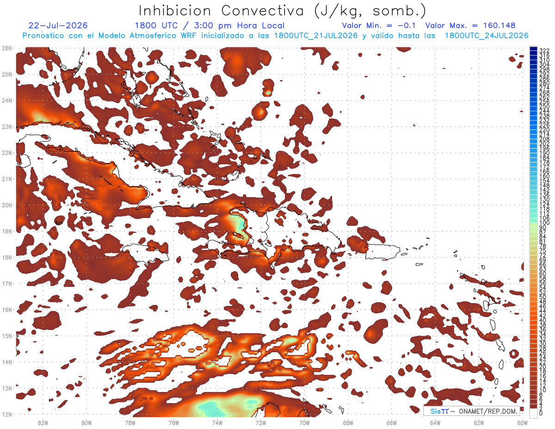Click the 16N latitude label

pos(7,310)
